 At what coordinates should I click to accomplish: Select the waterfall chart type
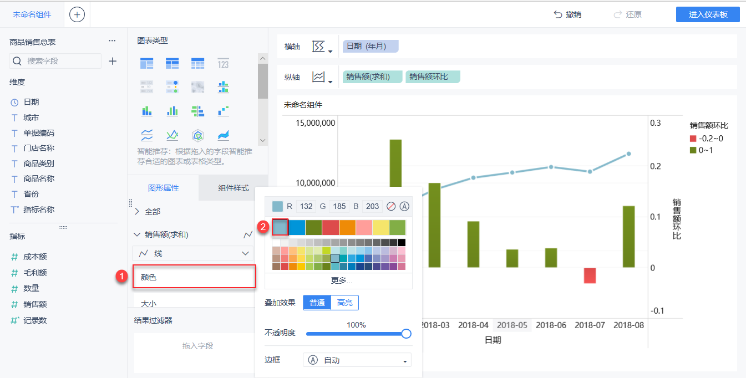coord(223,111)
